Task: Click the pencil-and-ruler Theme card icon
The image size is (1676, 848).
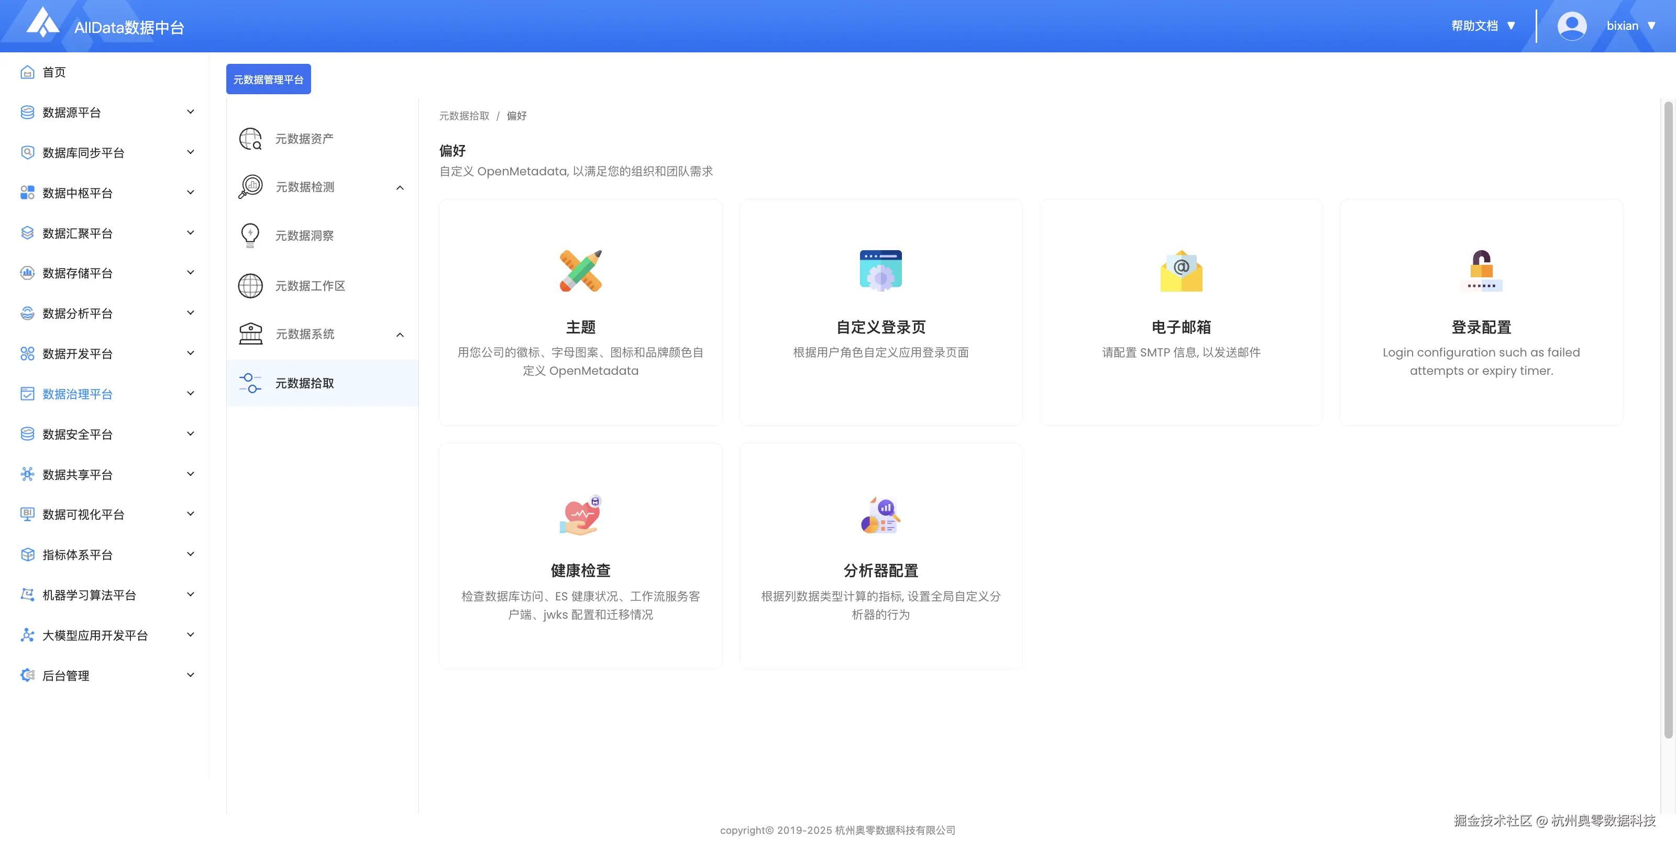Action: tap(580, 271)
